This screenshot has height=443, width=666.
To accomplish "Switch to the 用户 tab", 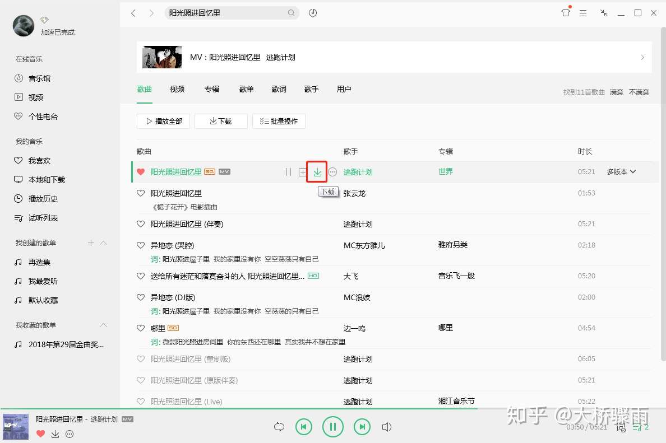I will click(x=344, y=89).
